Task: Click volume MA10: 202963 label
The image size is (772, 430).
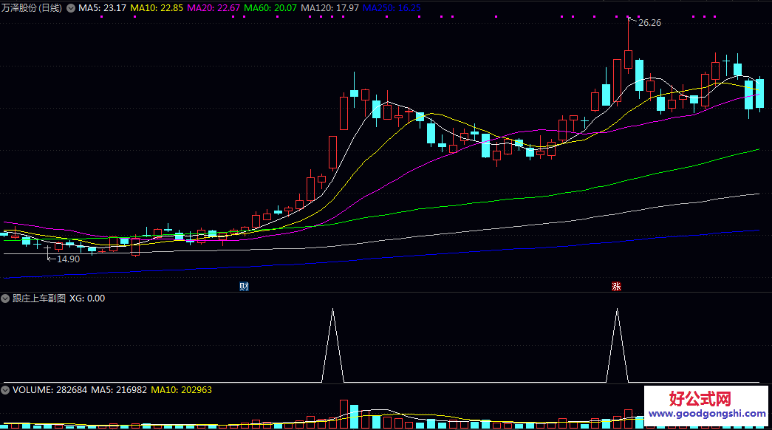Action: tap(181, 390)
